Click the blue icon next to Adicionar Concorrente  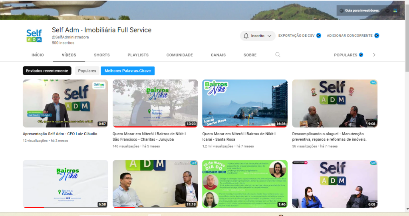[377, 36]
